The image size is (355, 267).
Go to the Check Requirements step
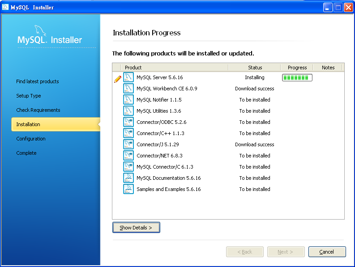(38, 110)
